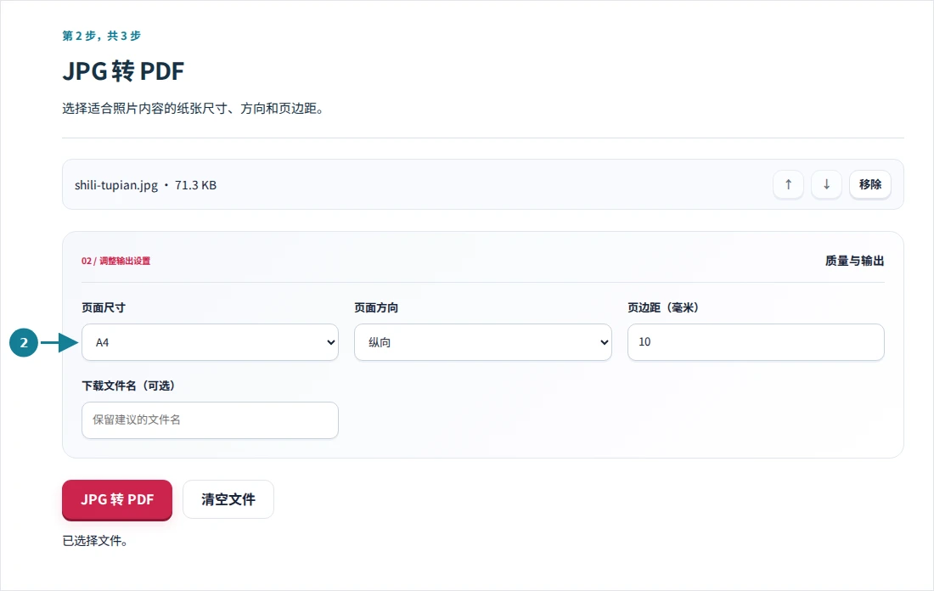Open the 页面方向 纵向 dropdown
934x591 pixels.
coord(482,342)
